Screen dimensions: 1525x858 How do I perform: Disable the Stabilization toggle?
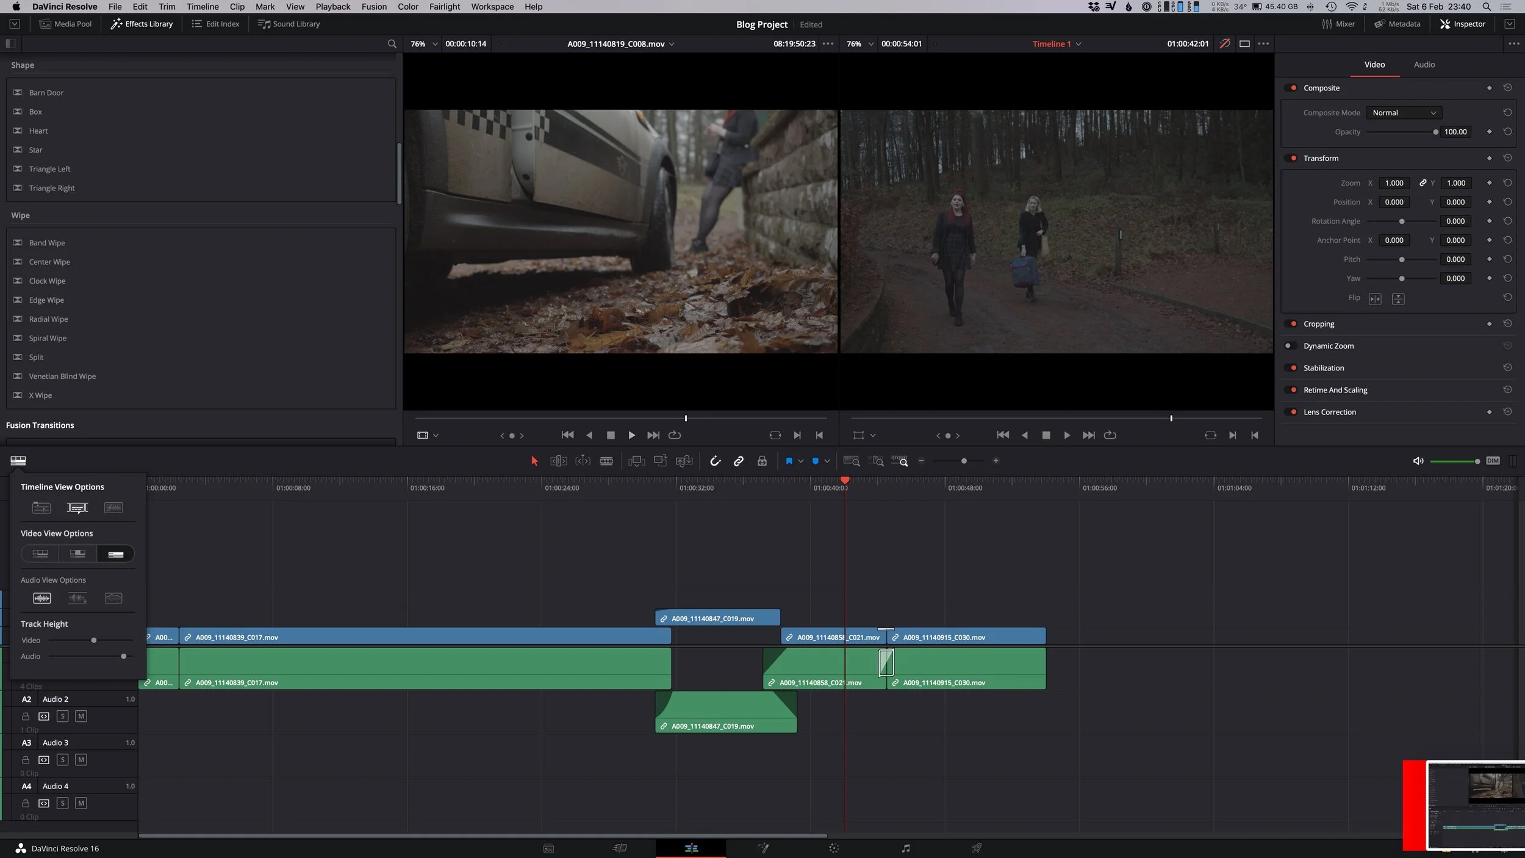pyautogui.click(x=1291, y=367)
